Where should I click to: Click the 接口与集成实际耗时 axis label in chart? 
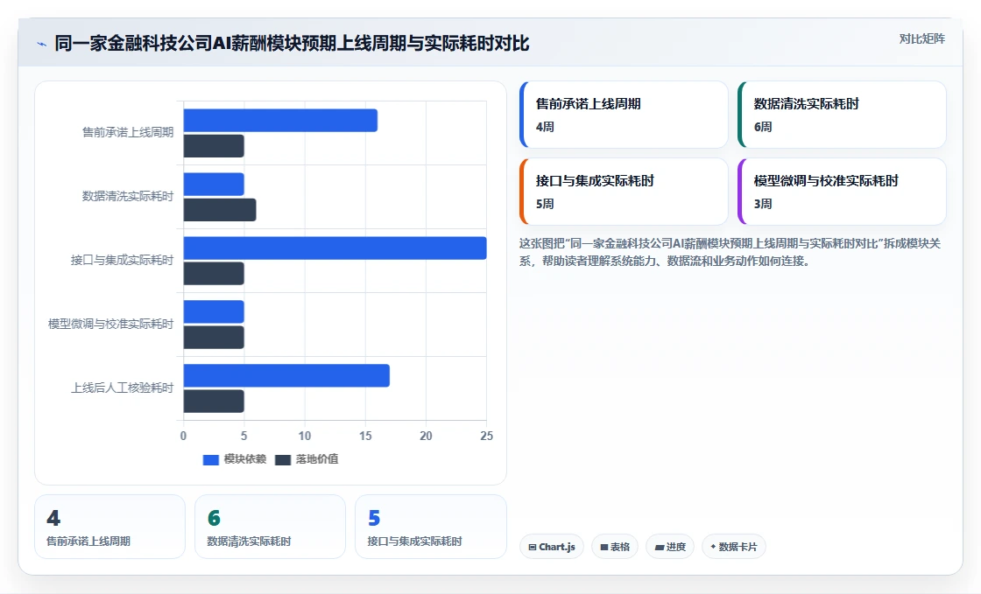[122, 260]
